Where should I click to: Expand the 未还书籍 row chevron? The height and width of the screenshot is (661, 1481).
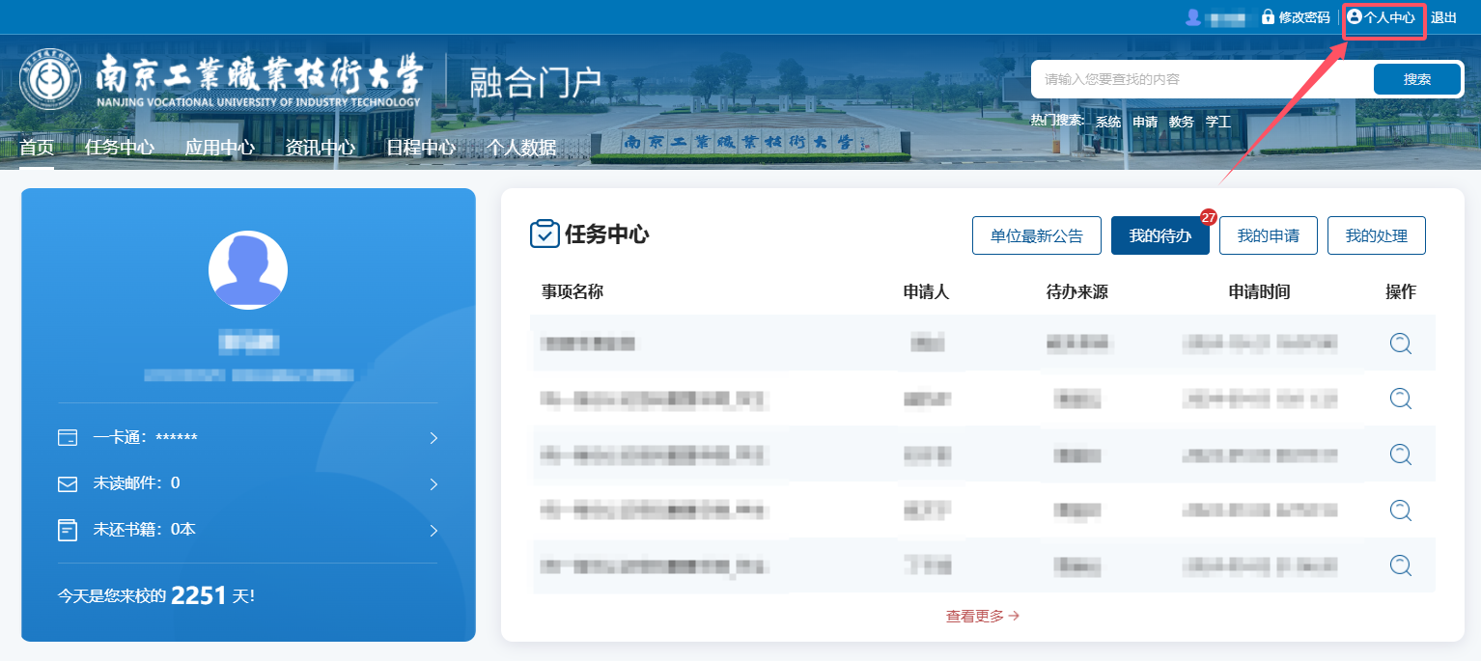[433, 531]
